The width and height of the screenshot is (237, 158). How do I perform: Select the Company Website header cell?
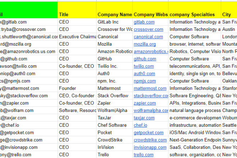(150, 10)
